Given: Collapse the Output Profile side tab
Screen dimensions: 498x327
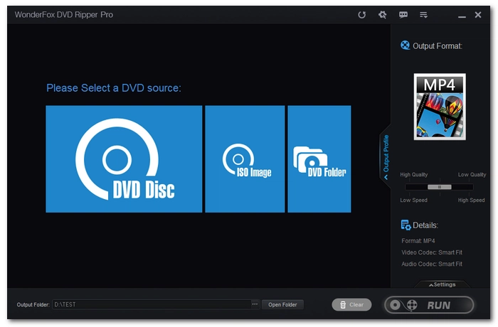Looking at the screenshot, I should (x=386, y=158).
